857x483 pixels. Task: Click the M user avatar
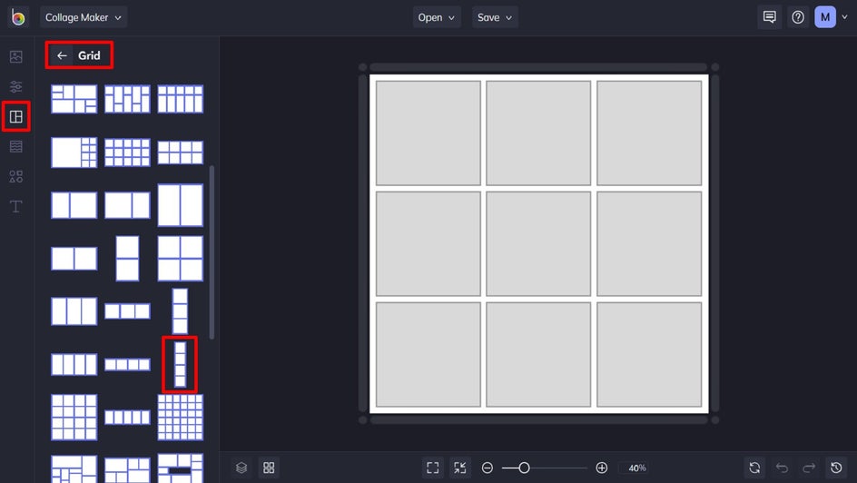pos(824,17)
